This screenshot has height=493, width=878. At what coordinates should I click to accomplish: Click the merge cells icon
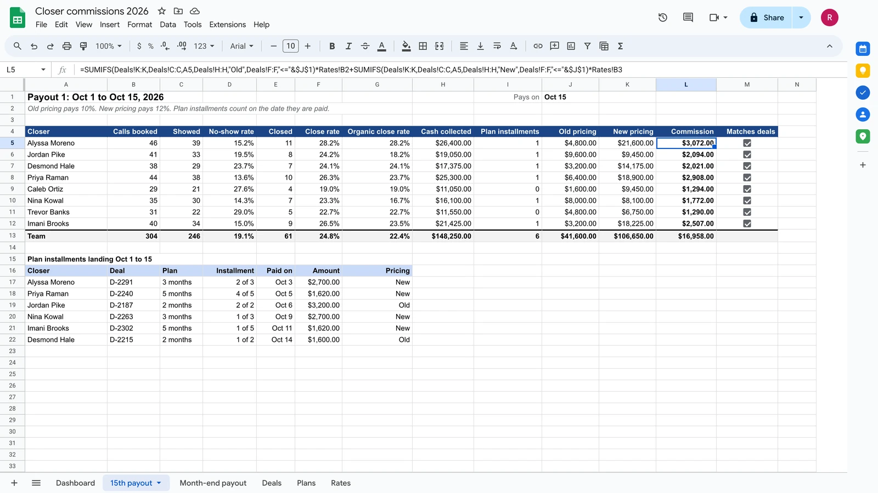tap(440, 47)
